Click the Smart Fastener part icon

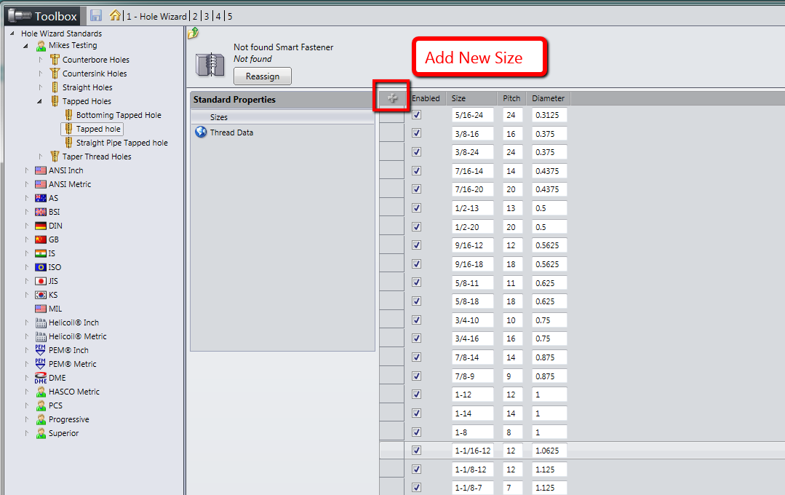210,64
